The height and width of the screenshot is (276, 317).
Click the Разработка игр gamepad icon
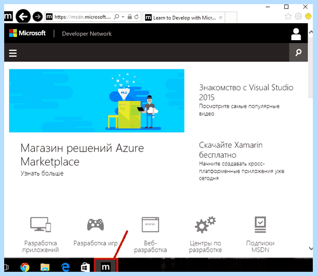click(x=96, y=225)
